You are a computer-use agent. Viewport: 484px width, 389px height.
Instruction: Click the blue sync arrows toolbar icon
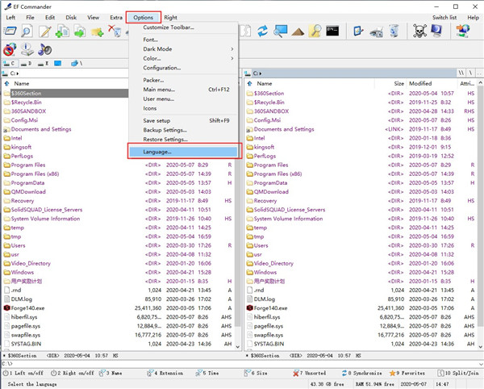[264, 31]
